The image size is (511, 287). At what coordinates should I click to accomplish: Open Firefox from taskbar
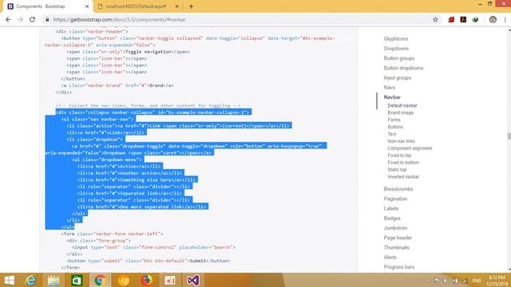147,280
